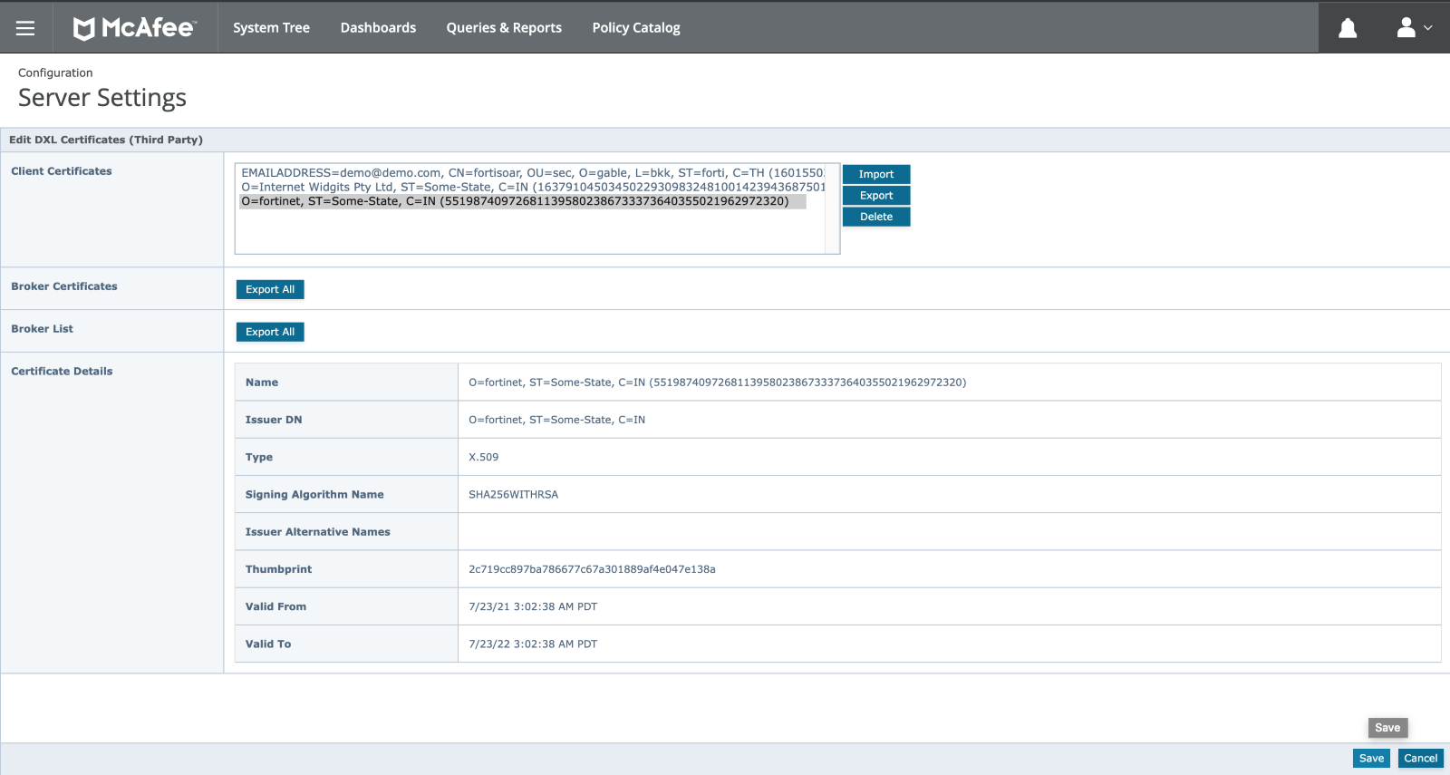
Task: Click the Thumbprint value text
Action: pos(592,569)
